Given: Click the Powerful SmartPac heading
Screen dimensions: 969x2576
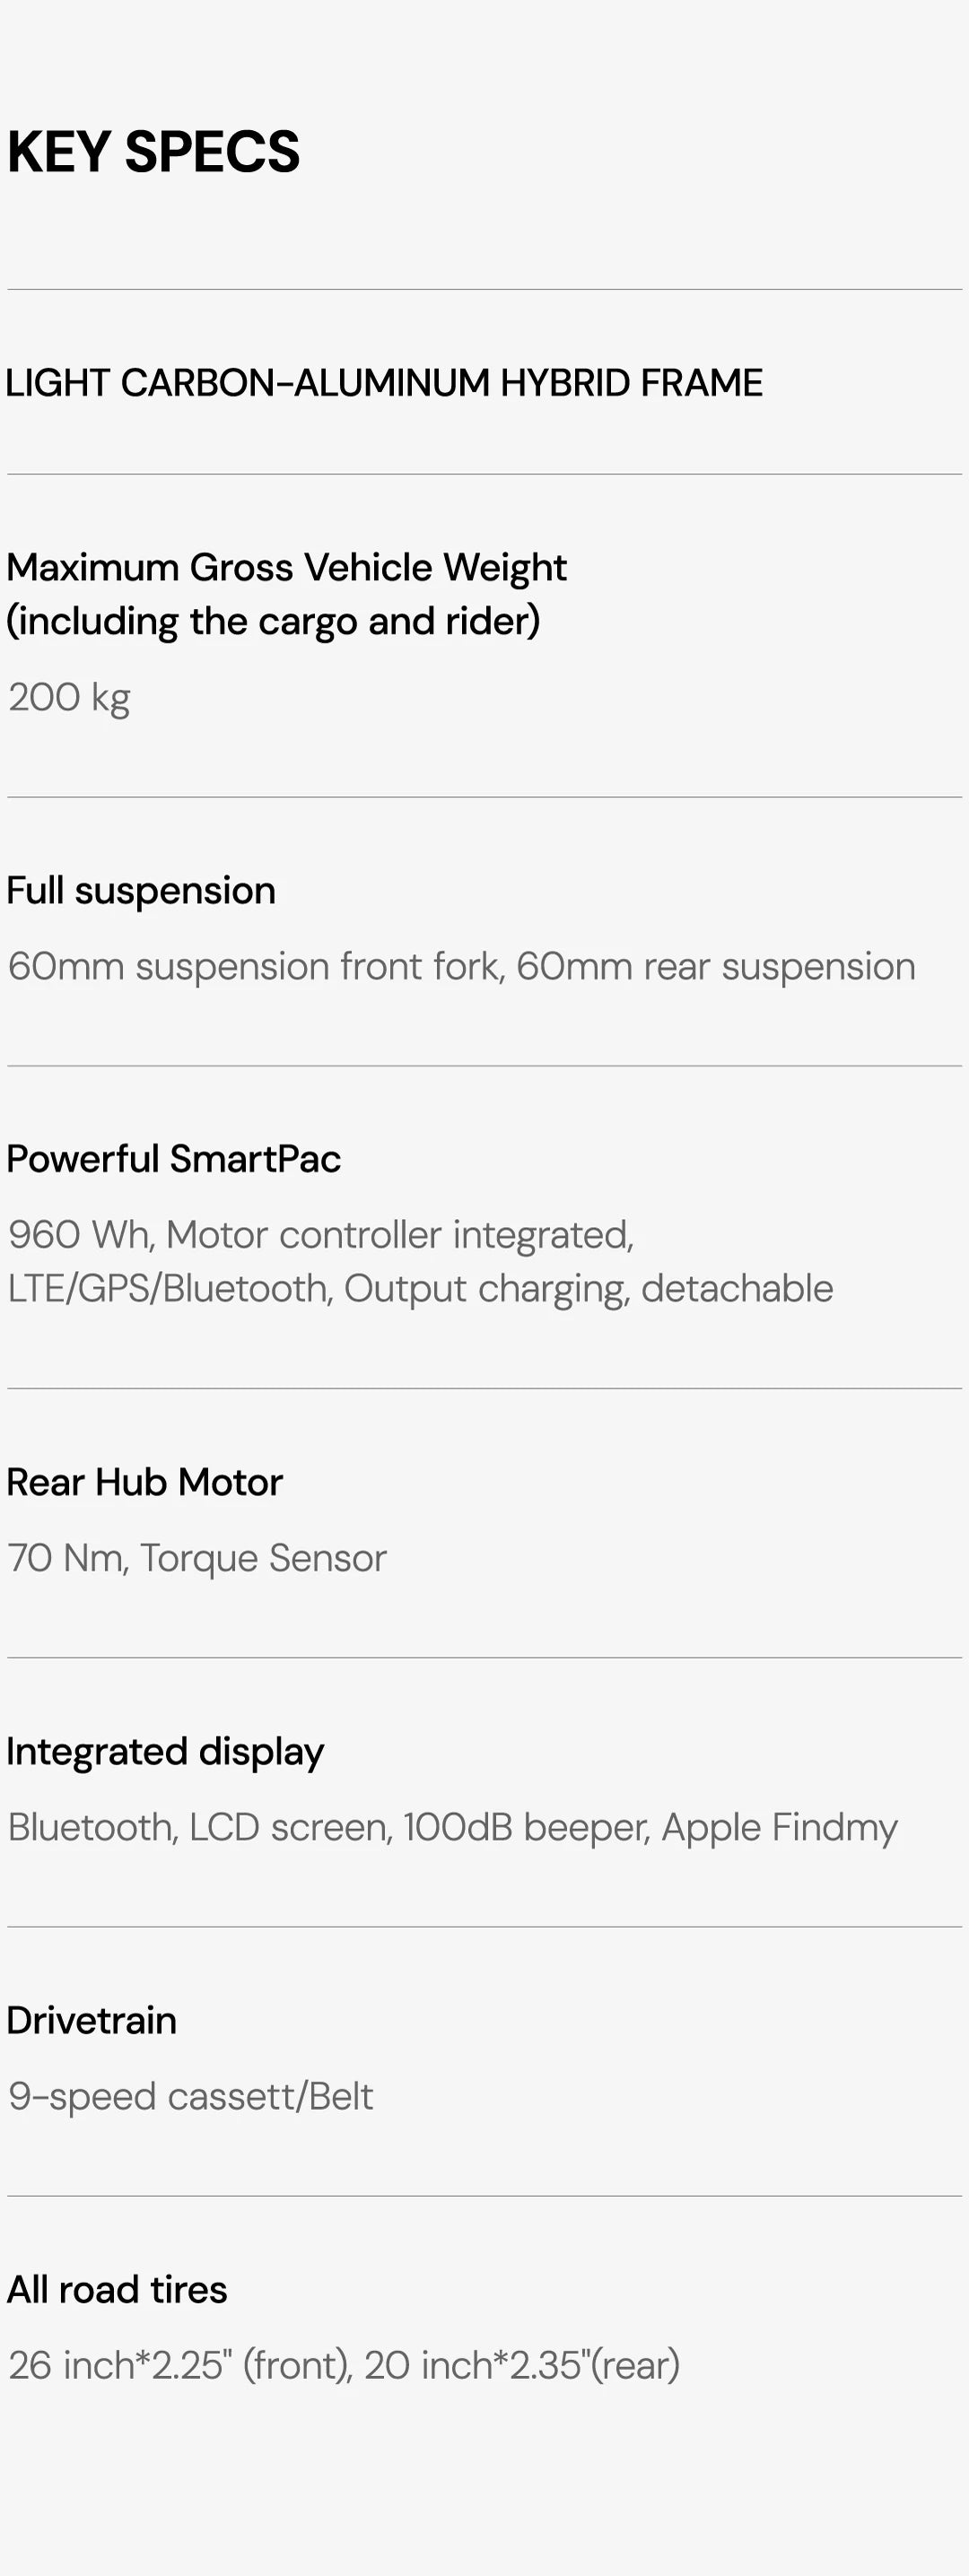Looking at the screenshot, I should tap(173, 1158).
